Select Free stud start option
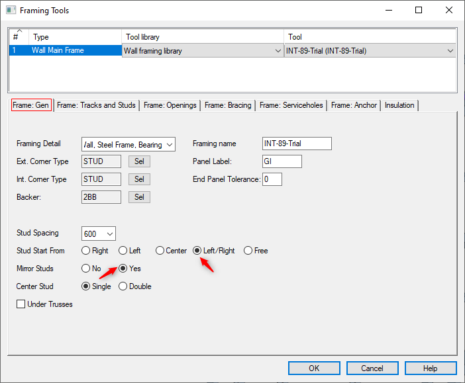 248,251
